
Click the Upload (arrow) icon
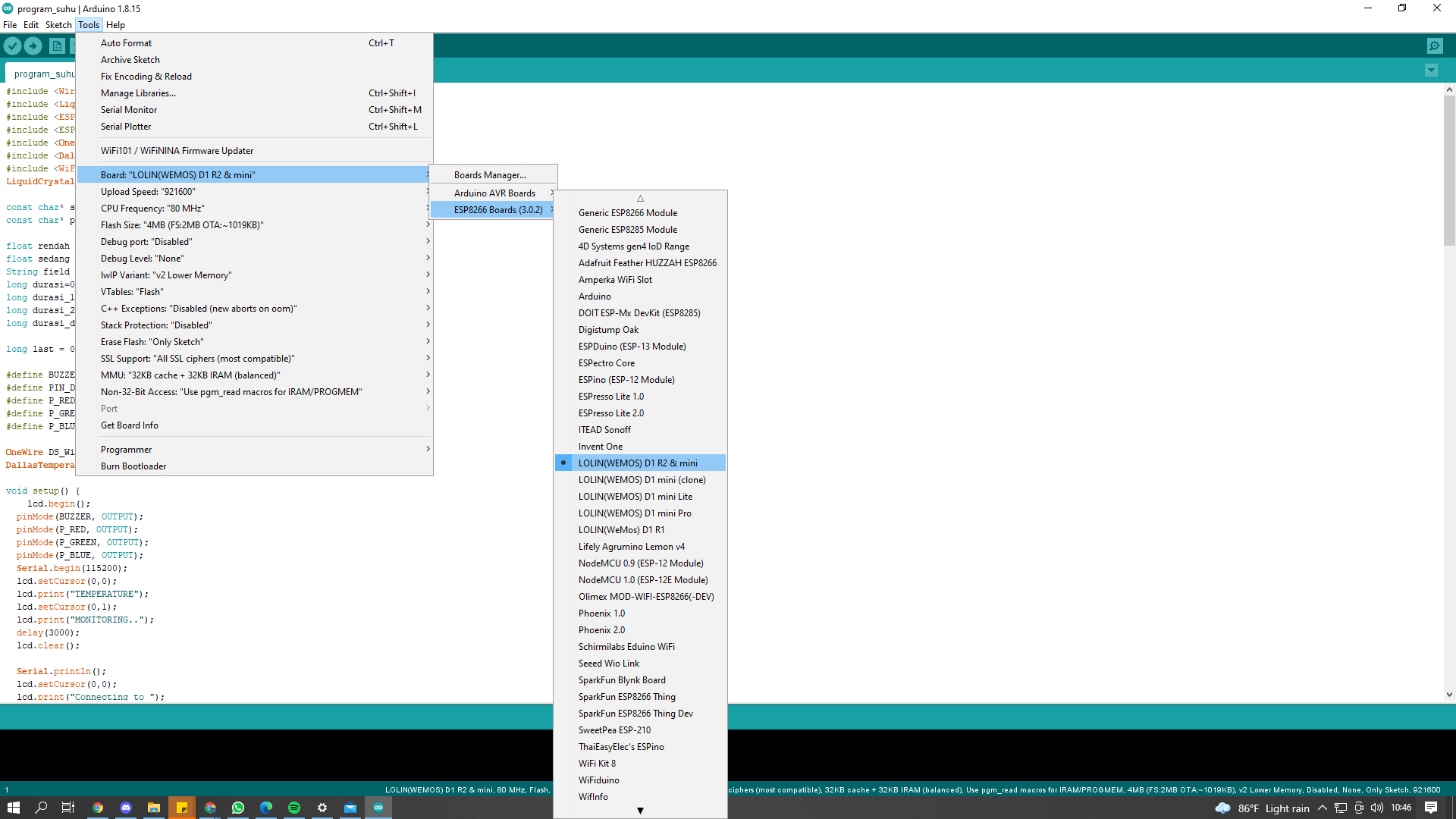coord(33,47)
